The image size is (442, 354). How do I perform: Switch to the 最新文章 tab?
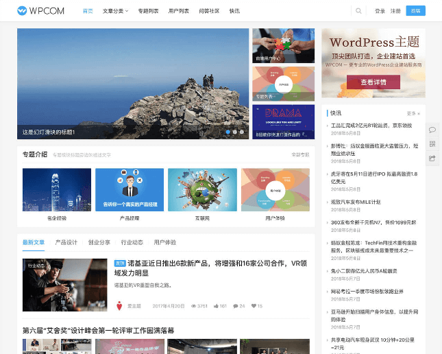coord(34,242)
